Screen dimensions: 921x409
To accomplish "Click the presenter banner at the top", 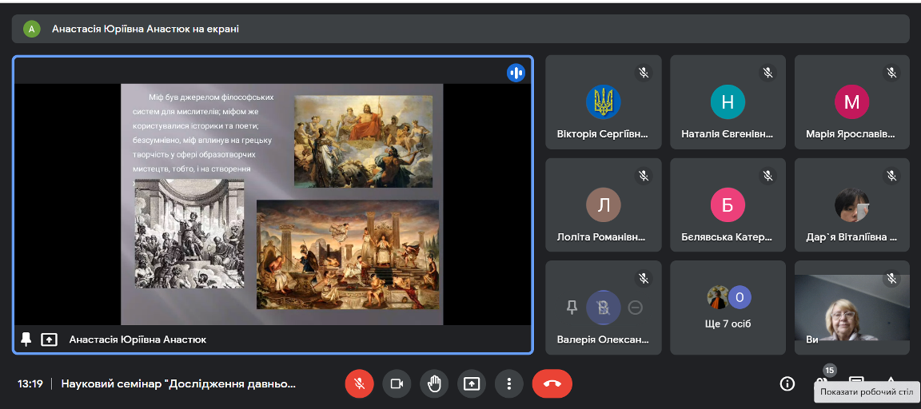I will 460,29.
